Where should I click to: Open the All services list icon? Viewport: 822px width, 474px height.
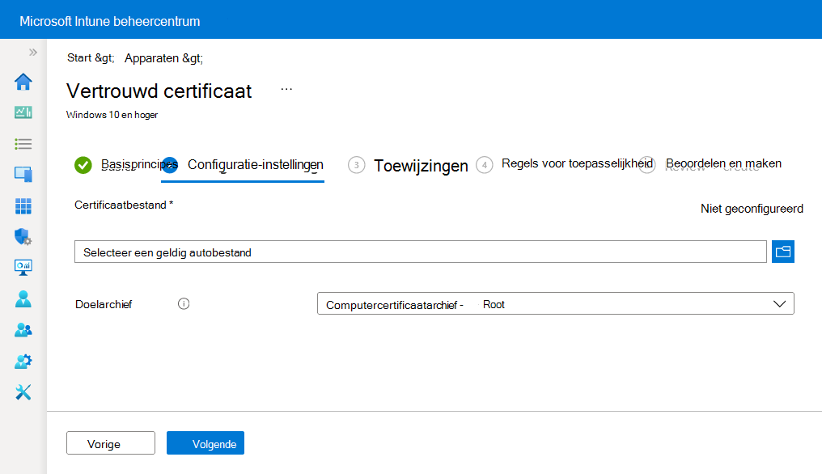(23, 144)
